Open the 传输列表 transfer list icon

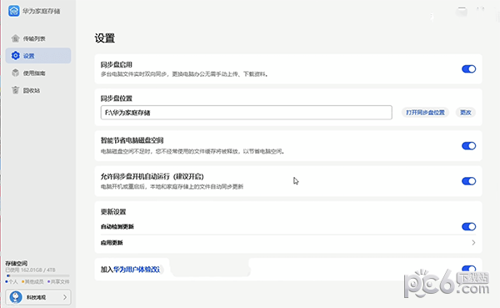[15, 38]
